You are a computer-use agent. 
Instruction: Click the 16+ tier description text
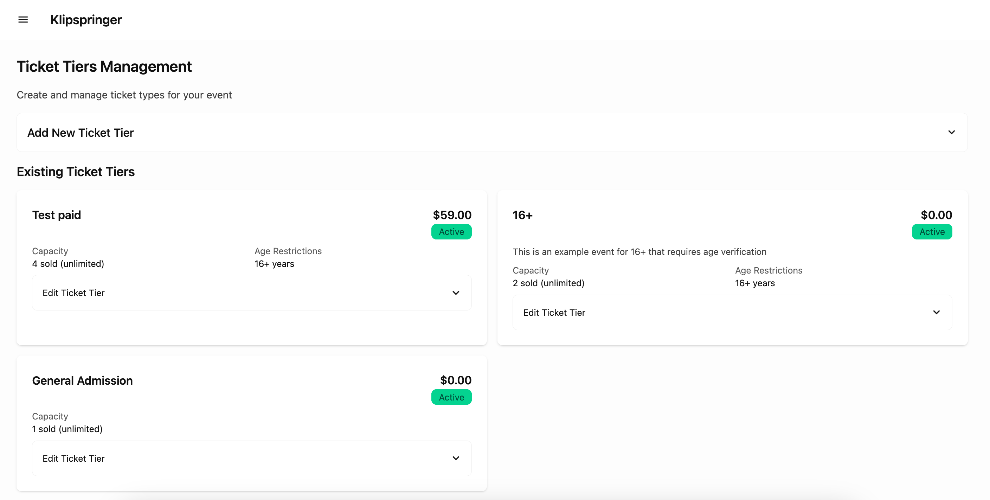pyautogui.click(x=639, y=252)
